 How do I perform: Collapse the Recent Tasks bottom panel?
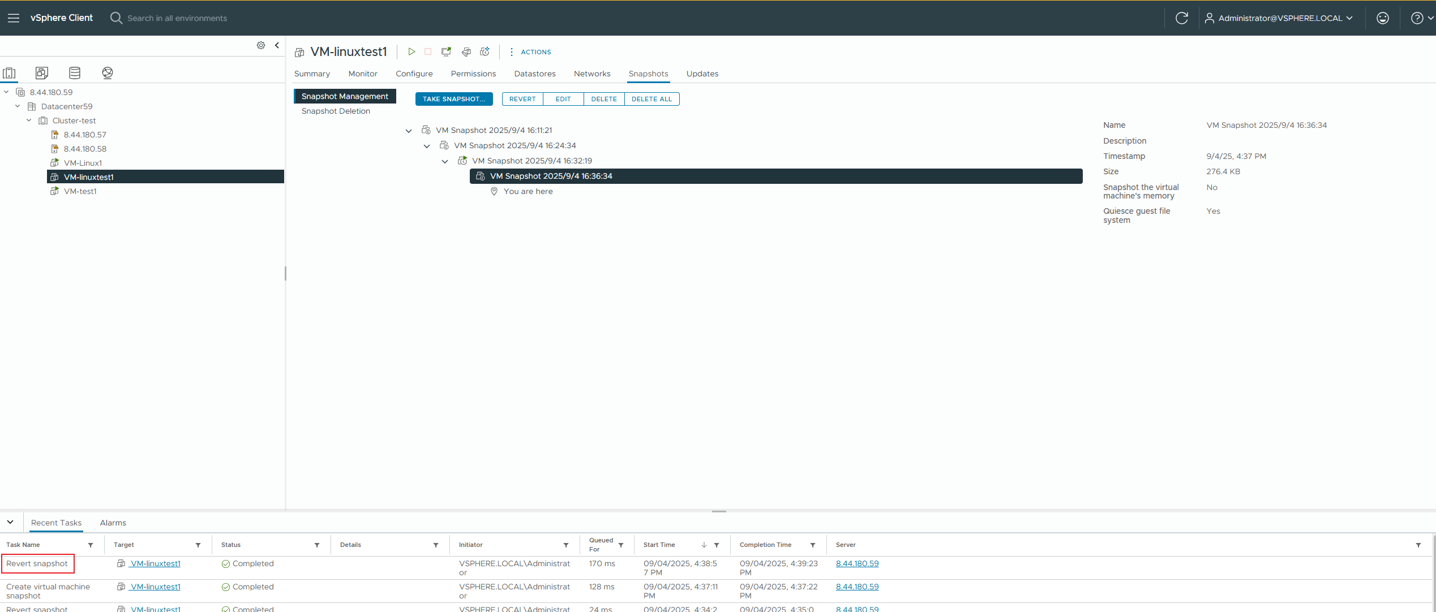[10, 522]
